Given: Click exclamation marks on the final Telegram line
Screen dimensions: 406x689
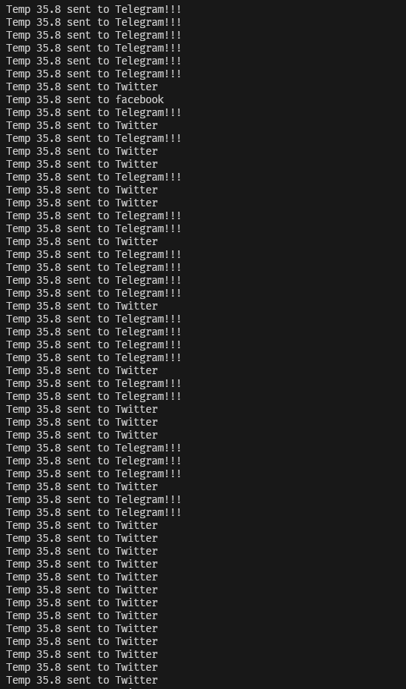Looking at the screenshot, I should click(172, 512).
